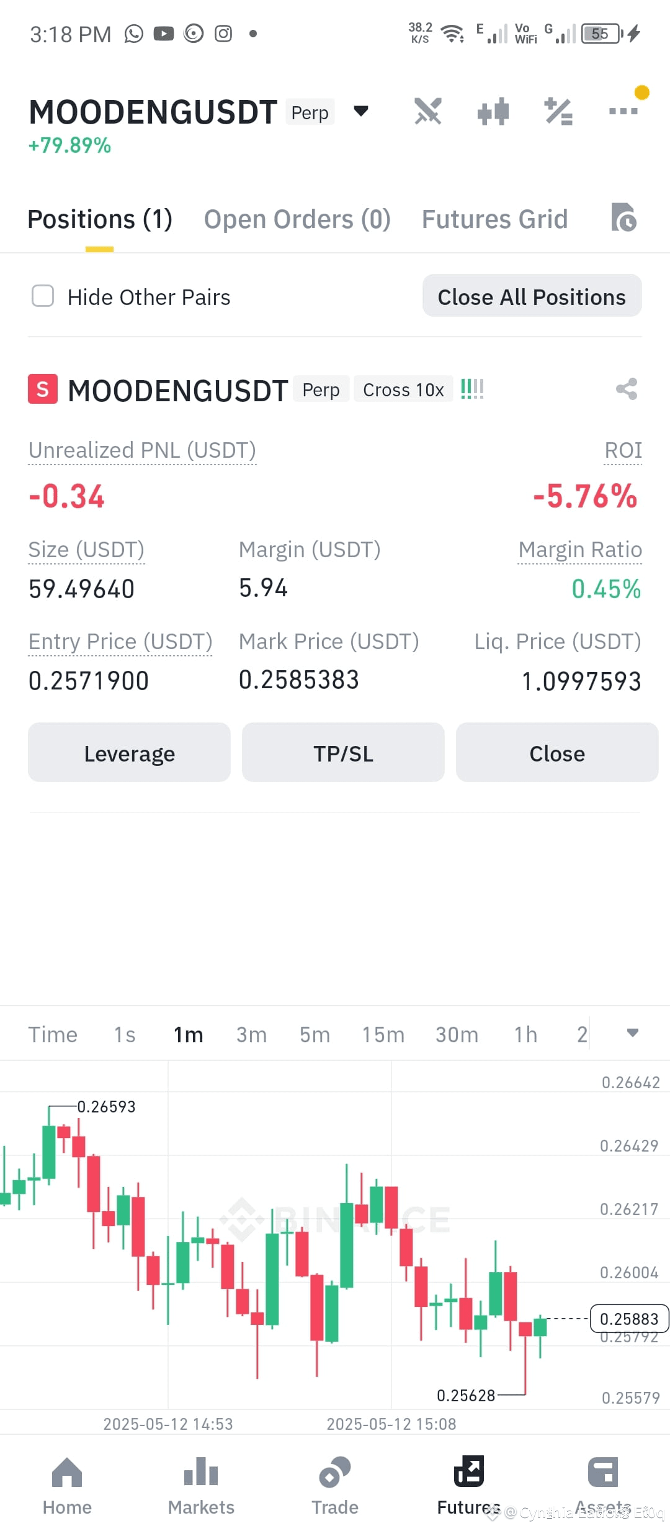Viewport: 670px width, 1528px height.
Task: Open the crossed-swords trading battle icon
Action: [428, 112]
